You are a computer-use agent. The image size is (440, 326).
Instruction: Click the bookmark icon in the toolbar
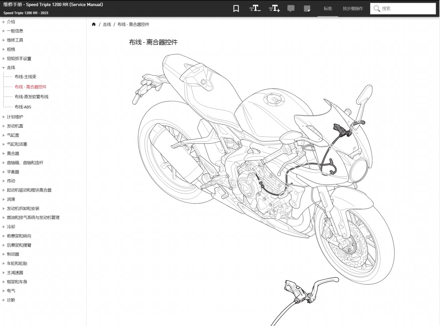coord(236,8)
